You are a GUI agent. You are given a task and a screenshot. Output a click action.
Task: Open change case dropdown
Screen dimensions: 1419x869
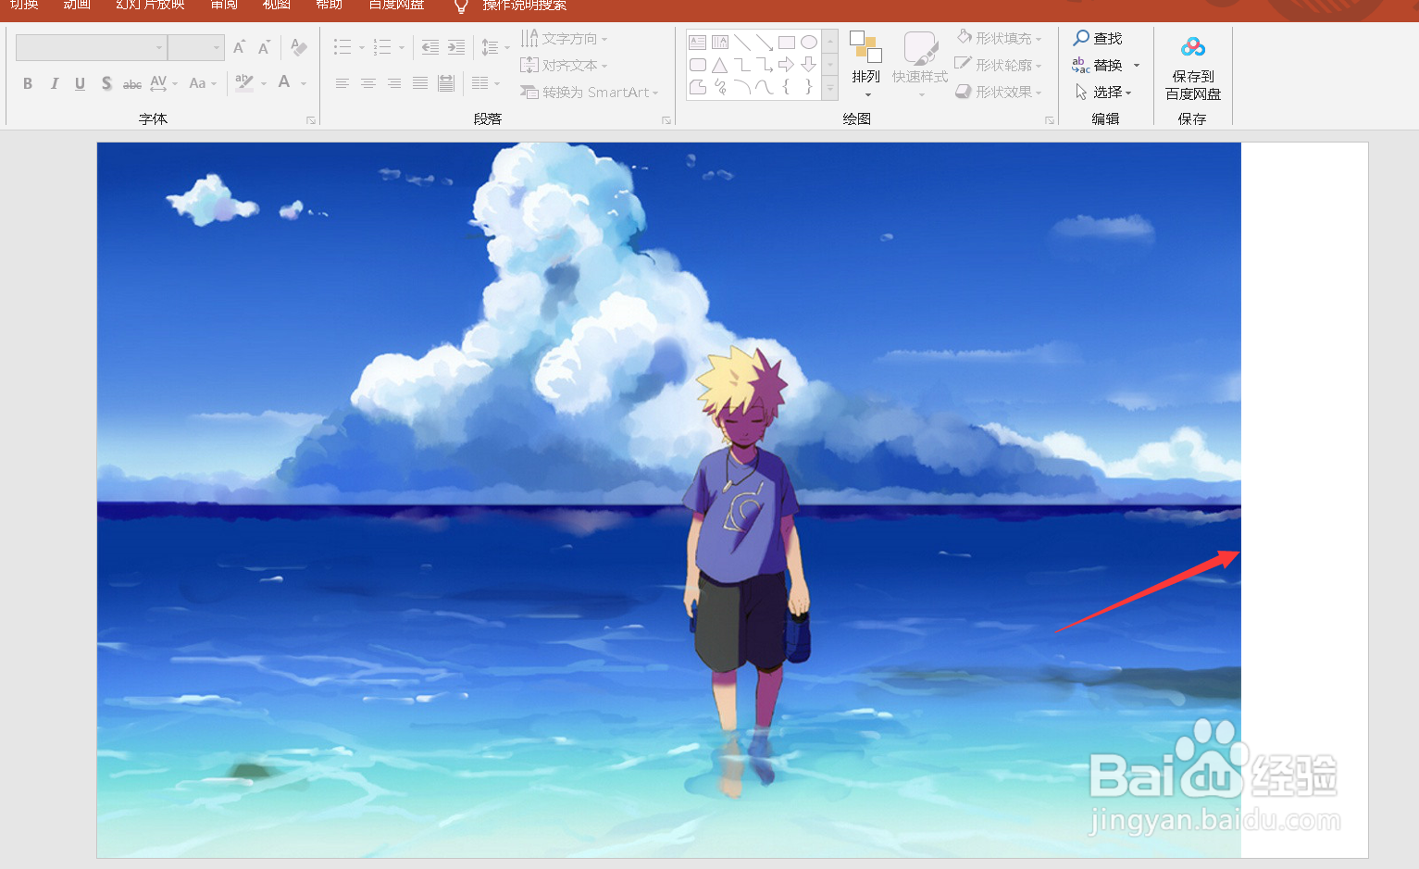(x=203, y=83)
